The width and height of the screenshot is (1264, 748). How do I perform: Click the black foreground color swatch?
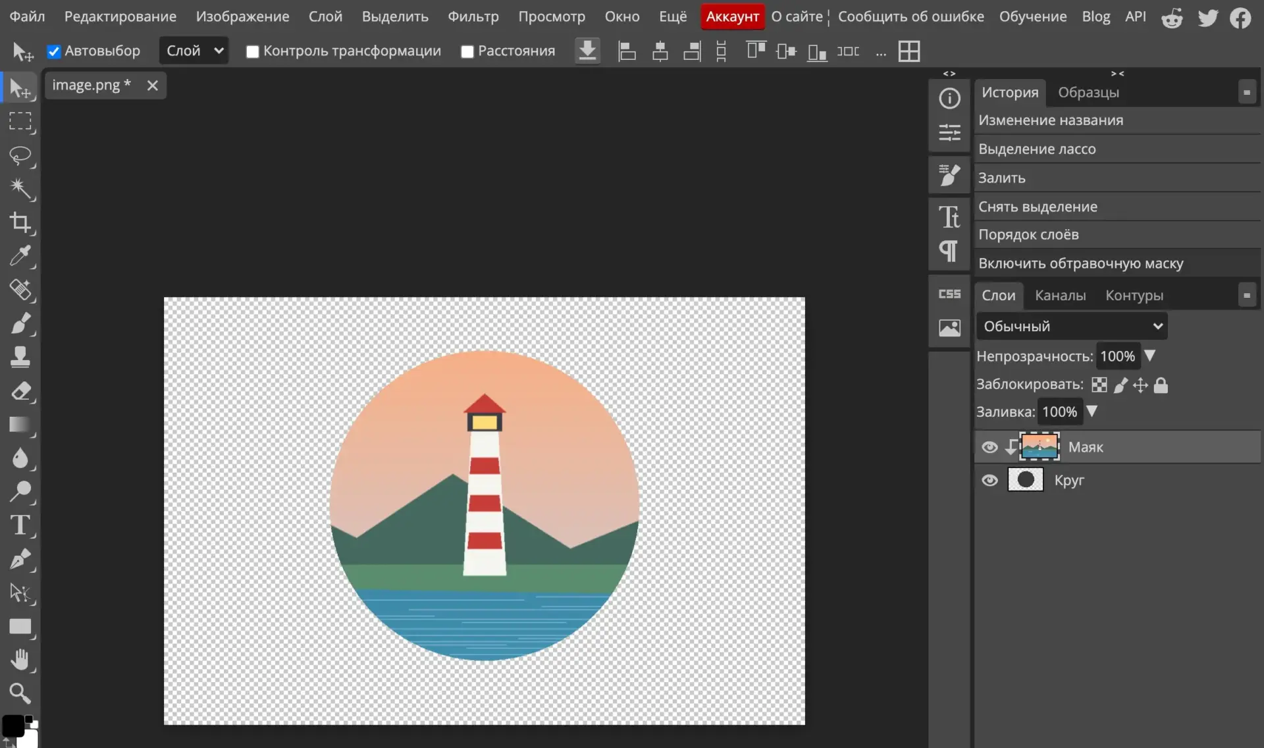13,726
